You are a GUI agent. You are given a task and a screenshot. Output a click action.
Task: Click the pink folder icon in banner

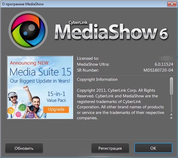(x=18, y=115)
